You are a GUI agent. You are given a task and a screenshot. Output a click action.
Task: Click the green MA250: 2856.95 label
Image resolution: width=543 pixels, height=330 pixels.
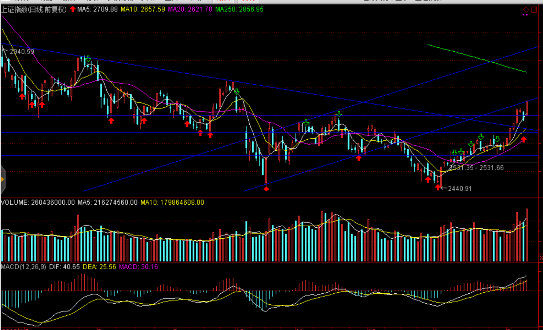click(239, 10)
